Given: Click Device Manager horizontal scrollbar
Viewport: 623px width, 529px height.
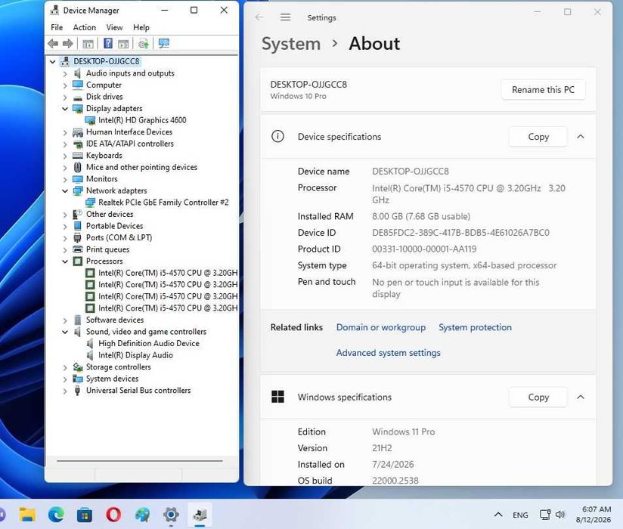Looking at the screenshot, I should [140, 461].
